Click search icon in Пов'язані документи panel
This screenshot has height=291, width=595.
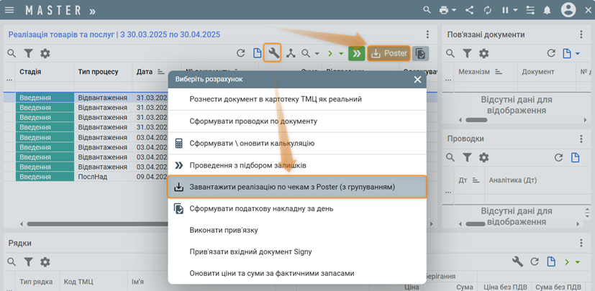pyautogui.click(x=450, y=53)
